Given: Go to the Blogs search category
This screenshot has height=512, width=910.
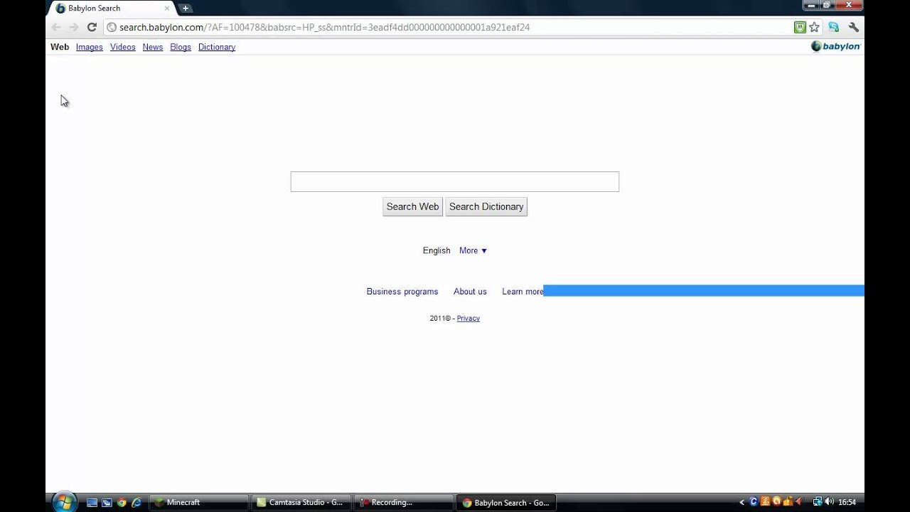Looking at the screenshot, I should click(181, 47).
